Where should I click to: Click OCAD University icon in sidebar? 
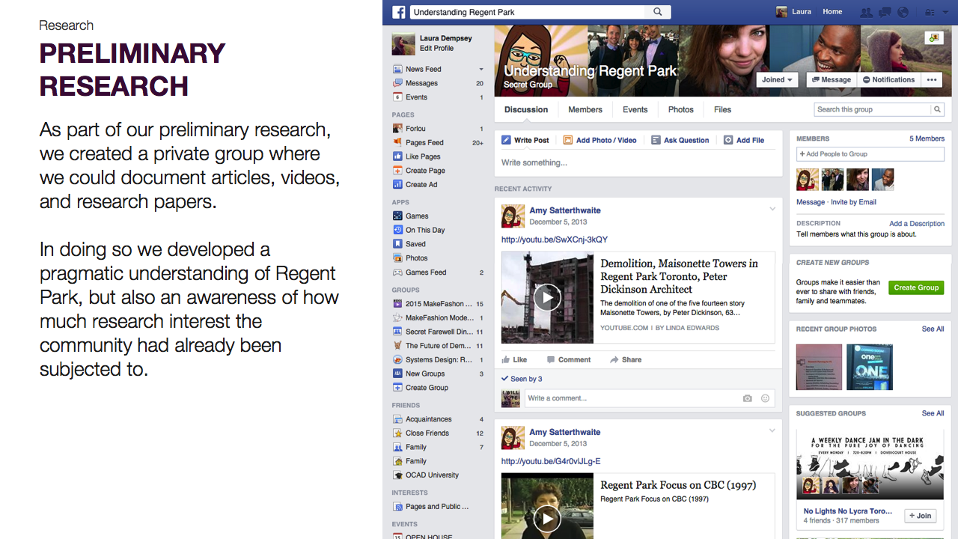click(397, 475)
